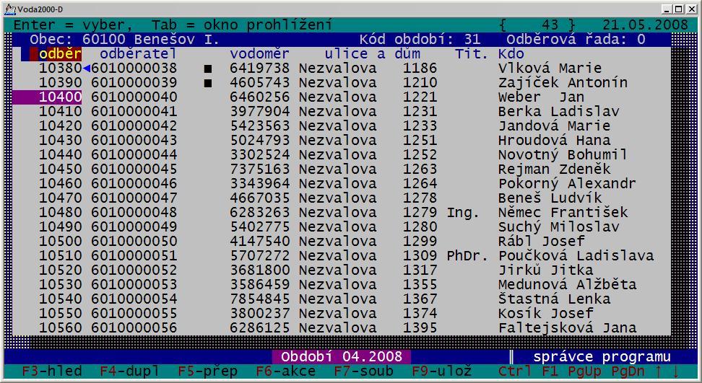The height and width of the screenshot is (383, 702).
Task: Select the F3-hled function key
Action: 52,371
